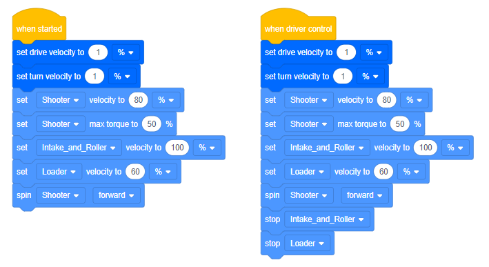489x267 pixels.
Task: Open the Loader dropdown in the left stack
Action: 59,172
